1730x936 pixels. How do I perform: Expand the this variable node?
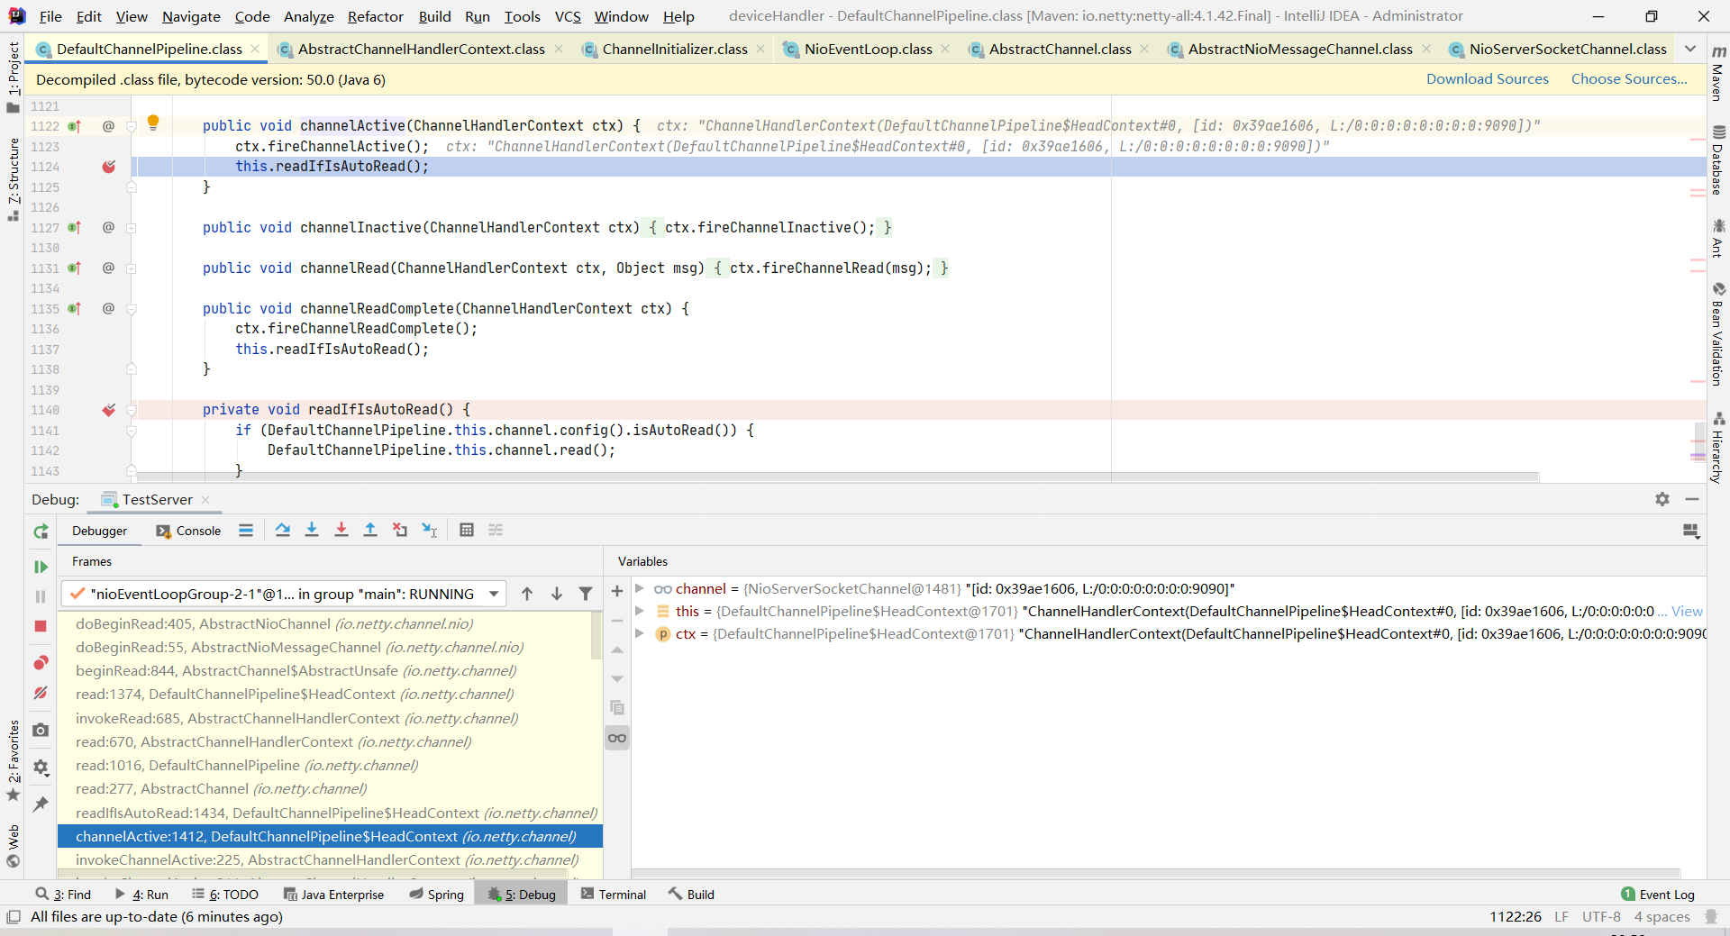[x=640, y=611]
